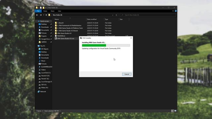The width and height of the screenshot is (212, 119).
Task: Open pinned Pictures under Quick access
Action: point(44,33)
